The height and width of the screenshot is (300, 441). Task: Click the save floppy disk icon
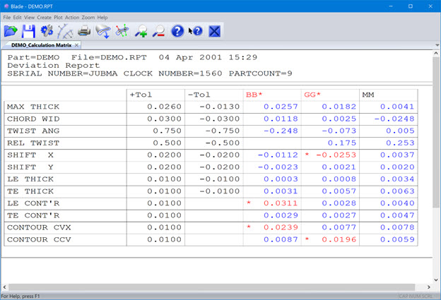pyautogui.click(x=29, y=31)
